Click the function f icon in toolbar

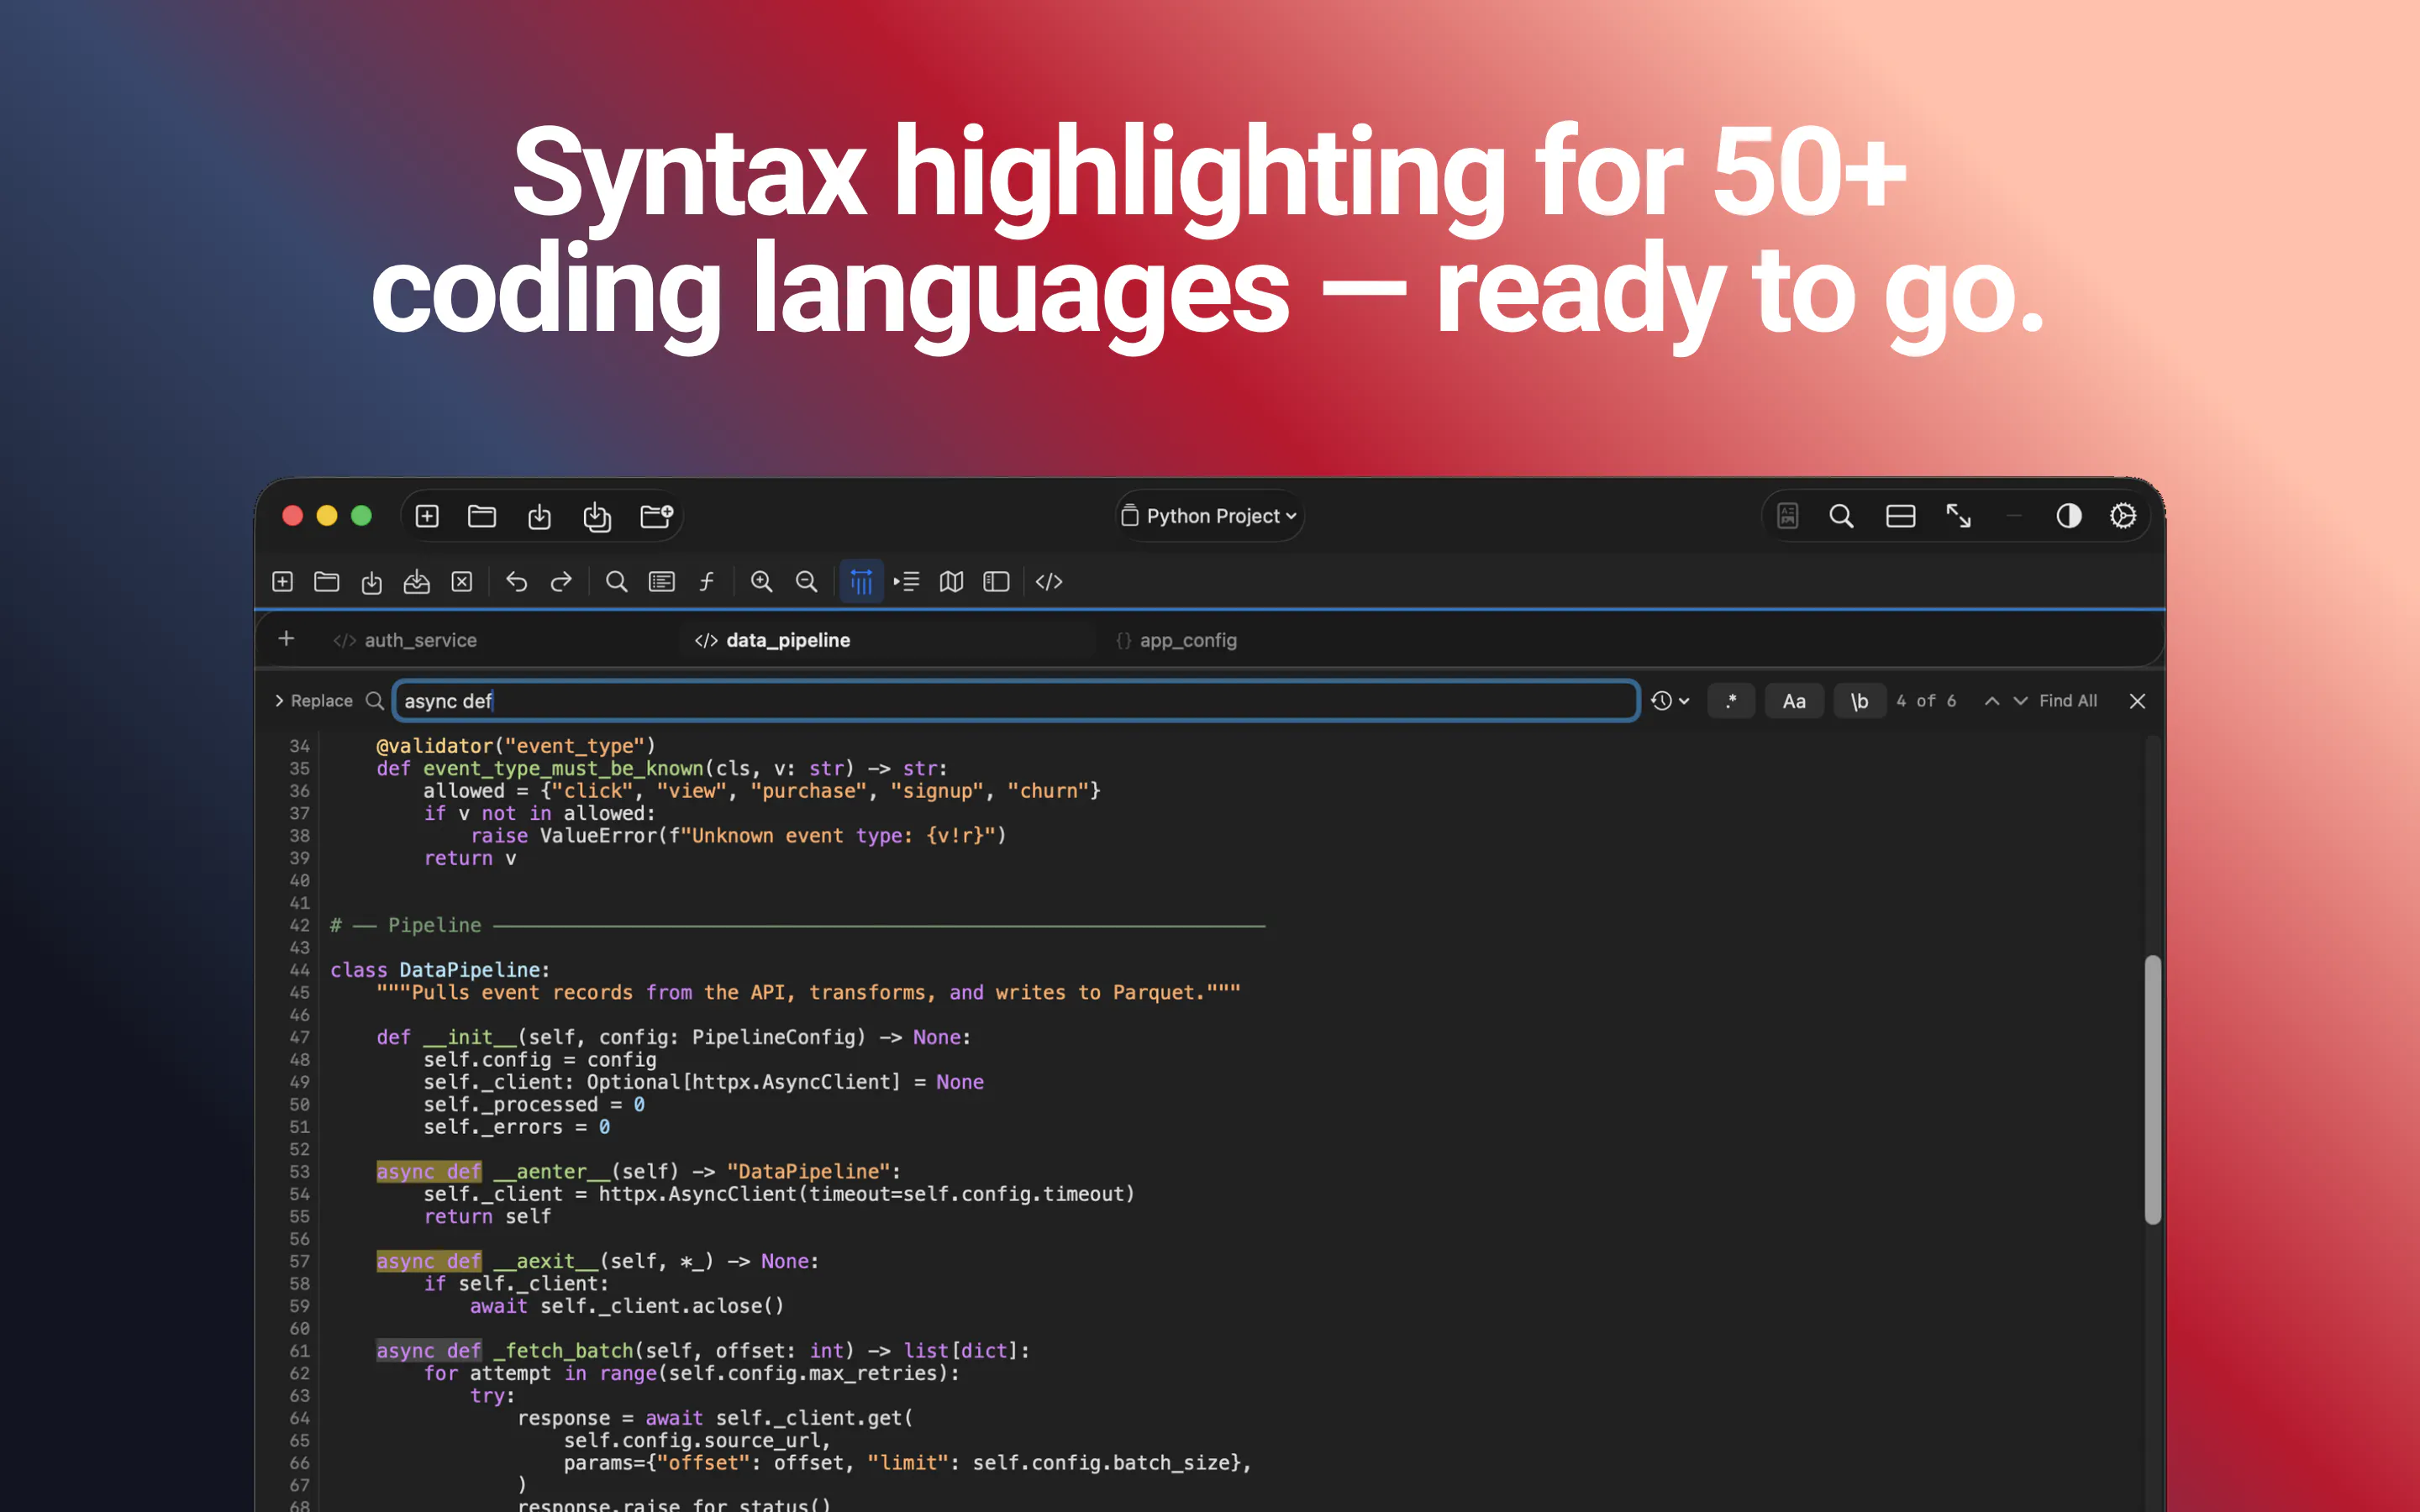coord(706,581)
